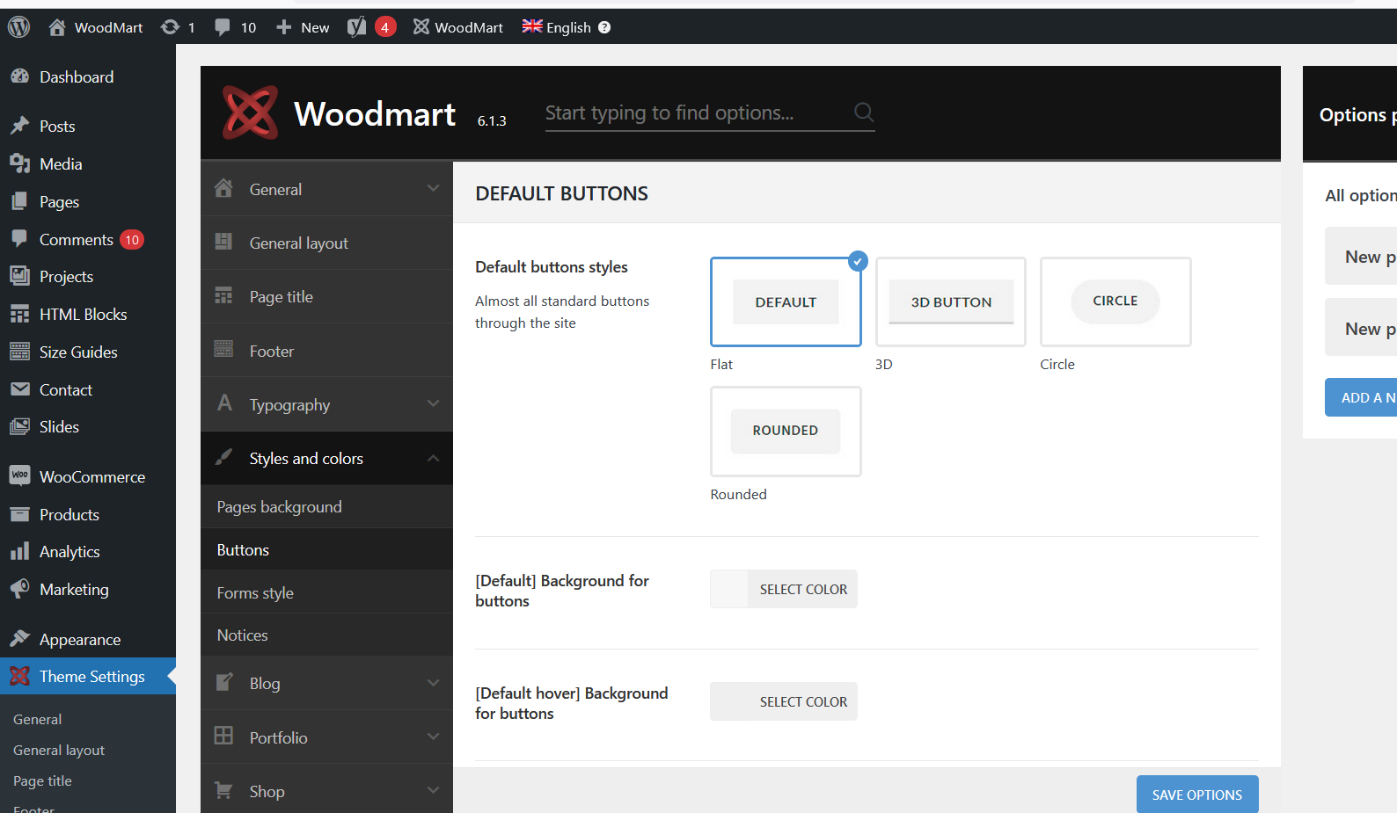Click the Marketing megaphone icon

point(19,589)
